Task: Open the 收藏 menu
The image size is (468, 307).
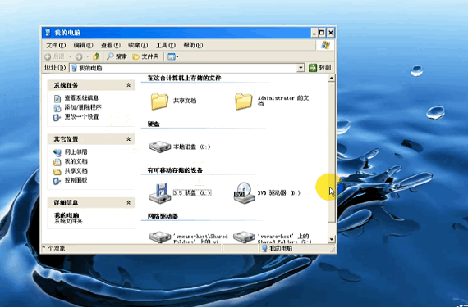Action: pos(138,45)
